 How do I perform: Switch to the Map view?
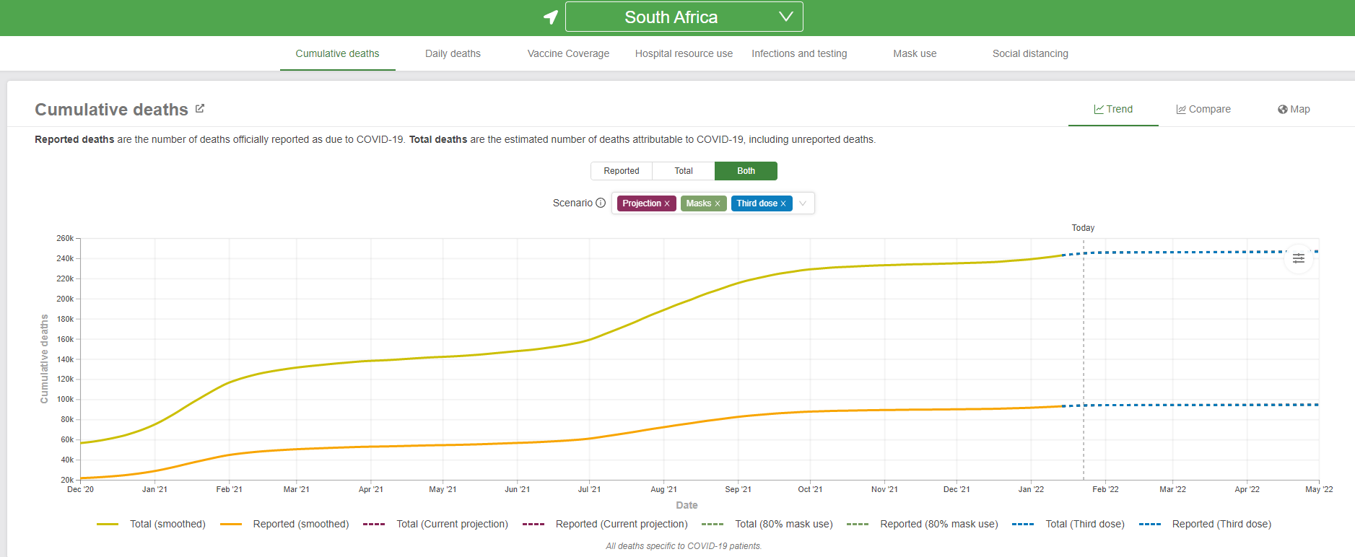[1293, 110]
